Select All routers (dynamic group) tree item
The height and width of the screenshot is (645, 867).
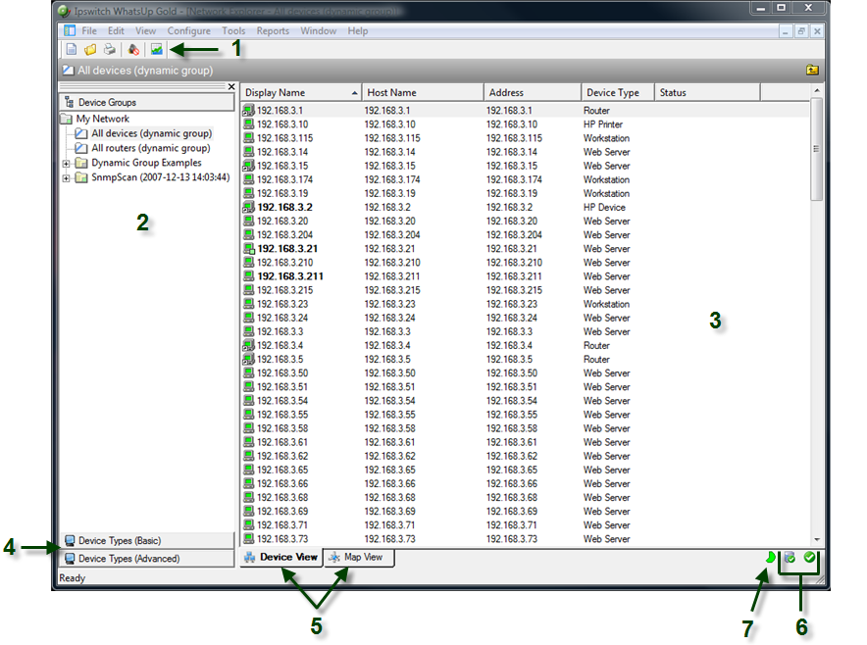pos(151,148)
